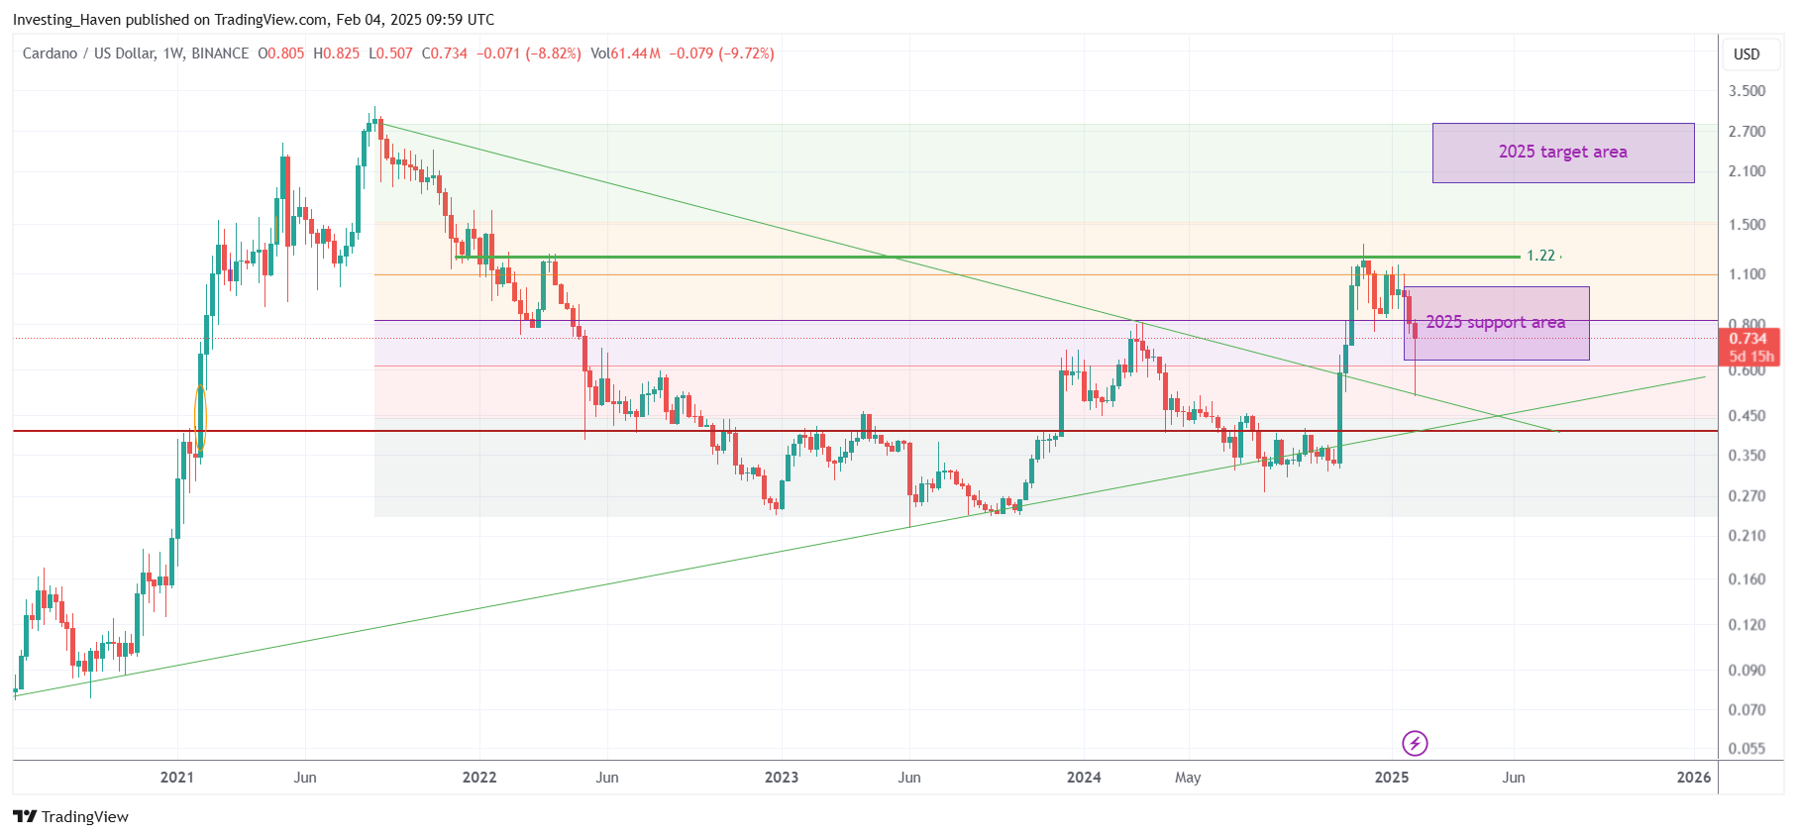
Task: Click the 1.100 price axis label
Action: click(1746, 274)
